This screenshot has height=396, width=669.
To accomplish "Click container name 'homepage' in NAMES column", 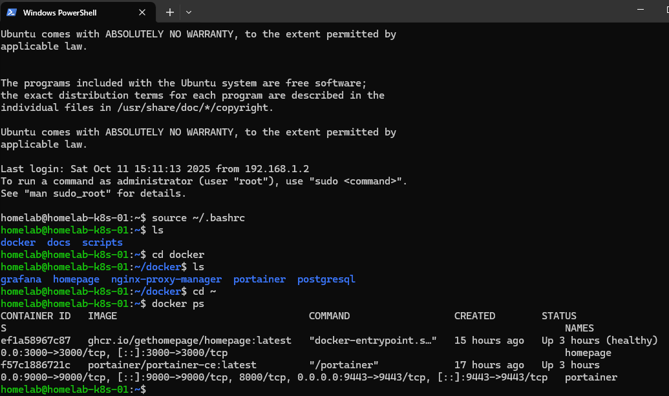I will 588,353.
